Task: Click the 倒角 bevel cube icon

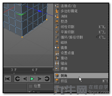Action: click(x=57, y=76)
